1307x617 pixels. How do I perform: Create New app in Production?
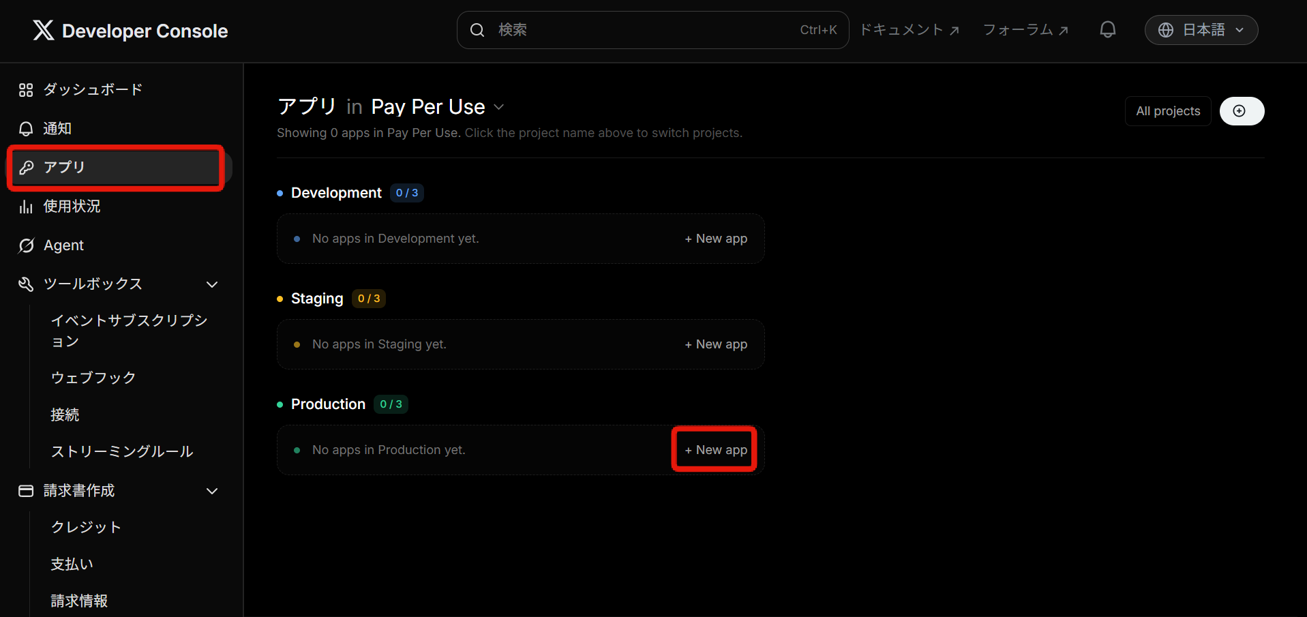[x=716, y=450]
